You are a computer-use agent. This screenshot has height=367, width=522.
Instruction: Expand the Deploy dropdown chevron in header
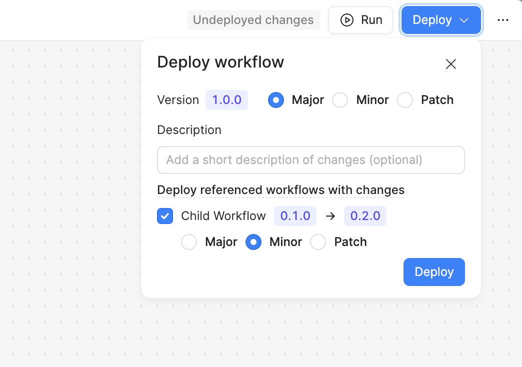tap(464, 20)
